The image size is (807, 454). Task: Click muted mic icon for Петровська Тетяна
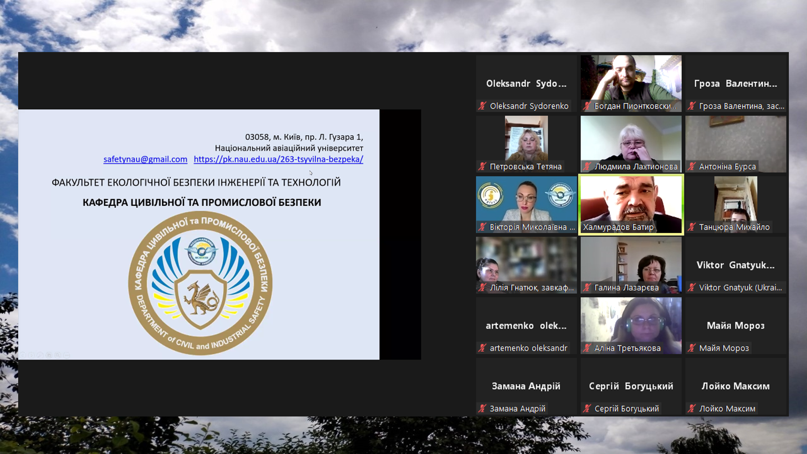482,166
